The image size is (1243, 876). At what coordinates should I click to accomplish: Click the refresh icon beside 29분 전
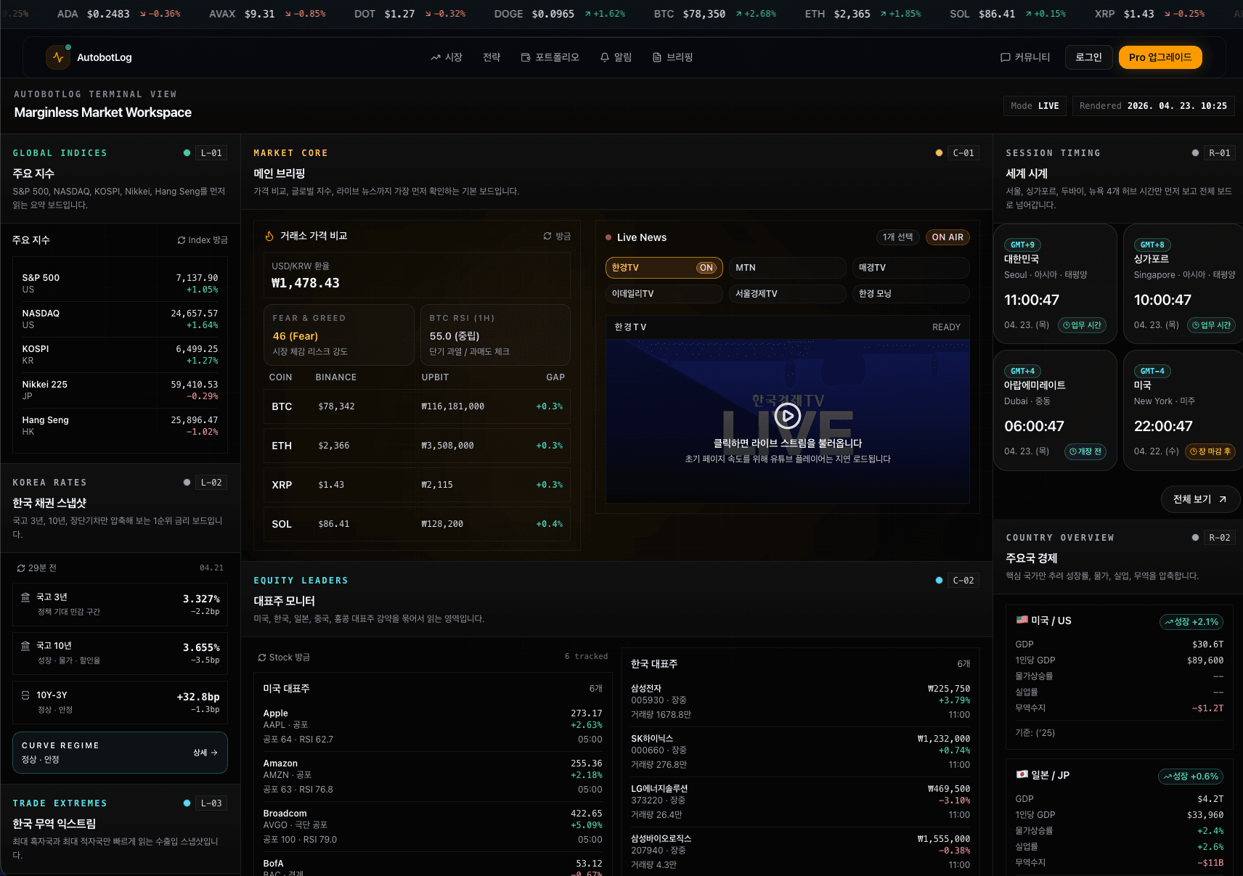(x=21, y=568)
